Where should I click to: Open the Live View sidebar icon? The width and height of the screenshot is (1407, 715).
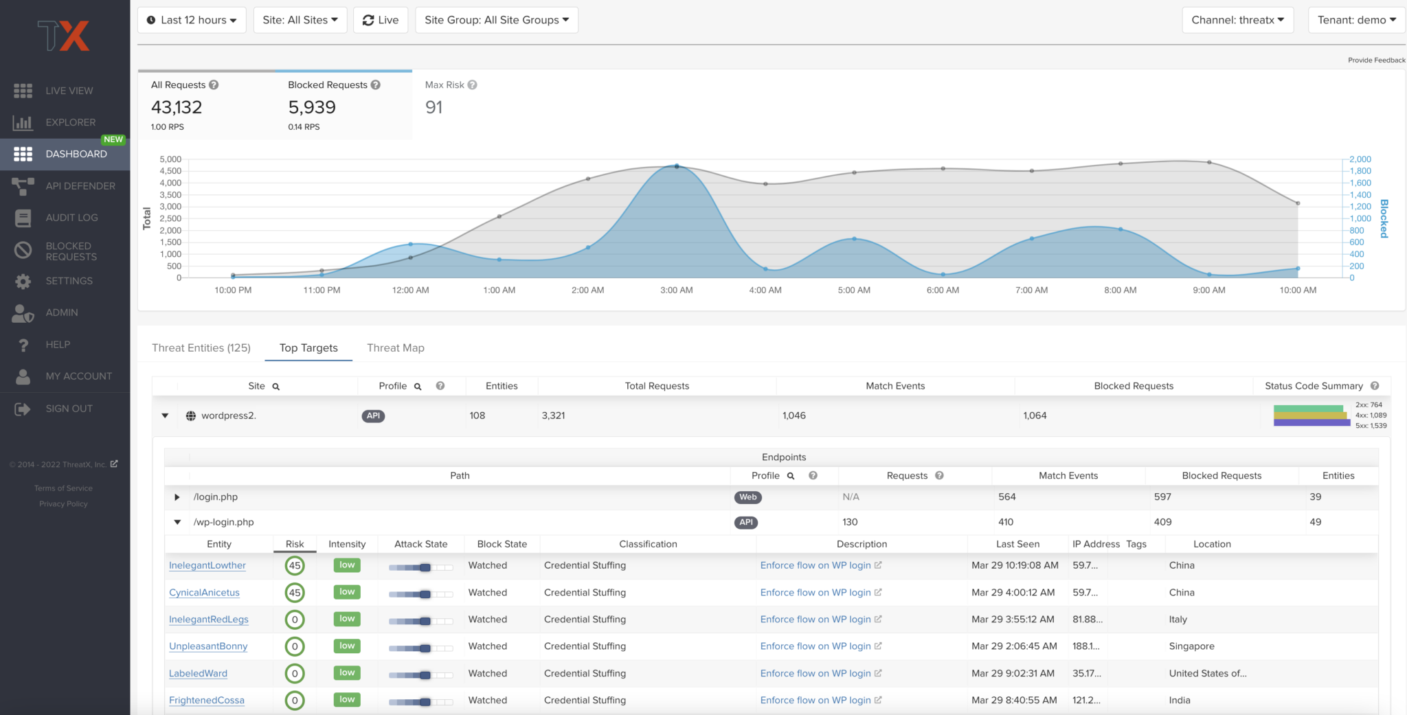23,91
